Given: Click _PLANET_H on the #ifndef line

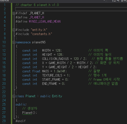Looking at the screenshot, I should point(37,13).
